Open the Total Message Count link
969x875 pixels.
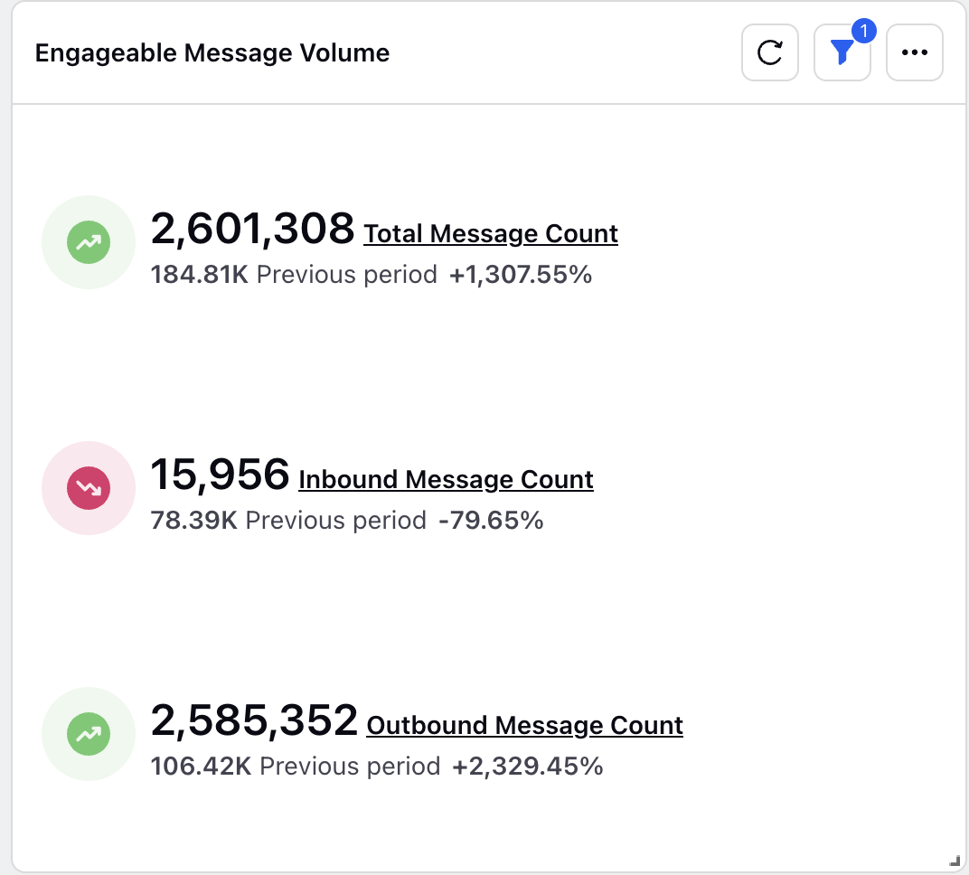pyautogui.click(x=491, y=234)
